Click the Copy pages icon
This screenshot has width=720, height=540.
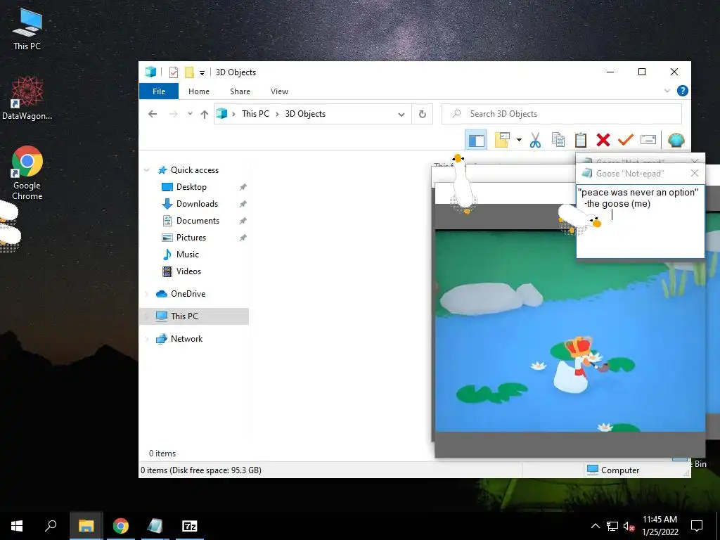pos(558,140)
